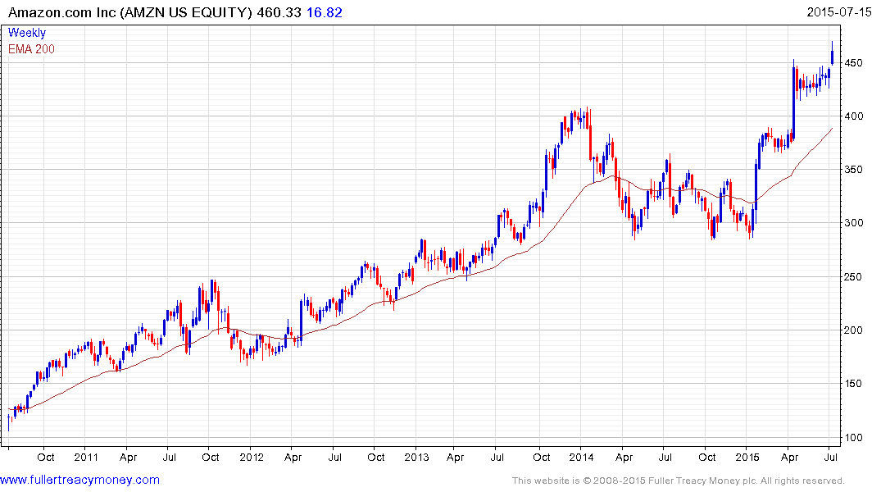Click the last price value 460.33
Screen dimensions: 881x492
coord(279,12)
